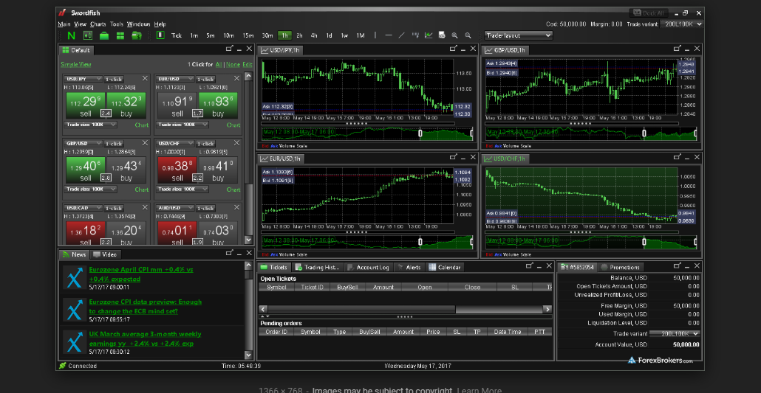Image resolution: width=761 pixels, height=393 pixels.
Task: Click the bar chart icon with marker
Action: (x=415, y=35)
